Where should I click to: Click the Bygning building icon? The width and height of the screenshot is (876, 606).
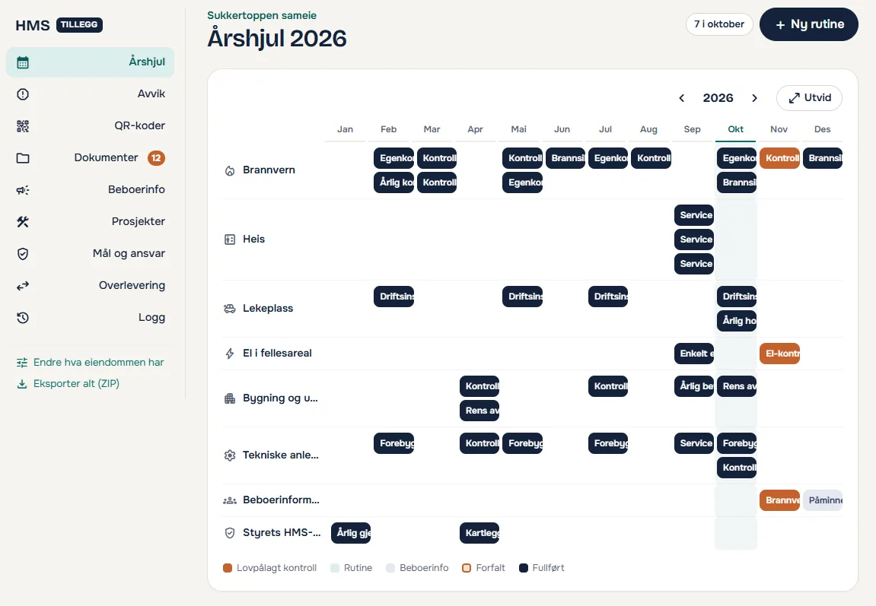click(230, 398)
